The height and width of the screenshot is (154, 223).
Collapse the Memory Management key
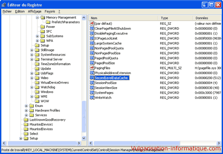coord(37,18)
